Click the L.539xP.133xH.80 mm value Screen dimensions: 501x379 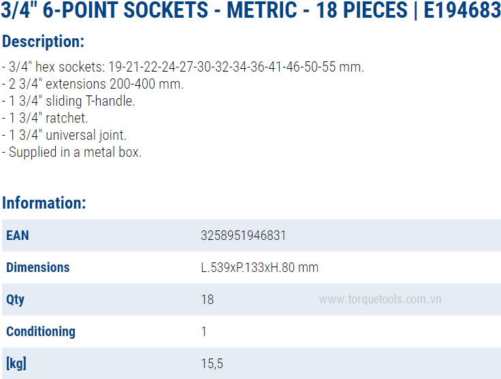259,267
